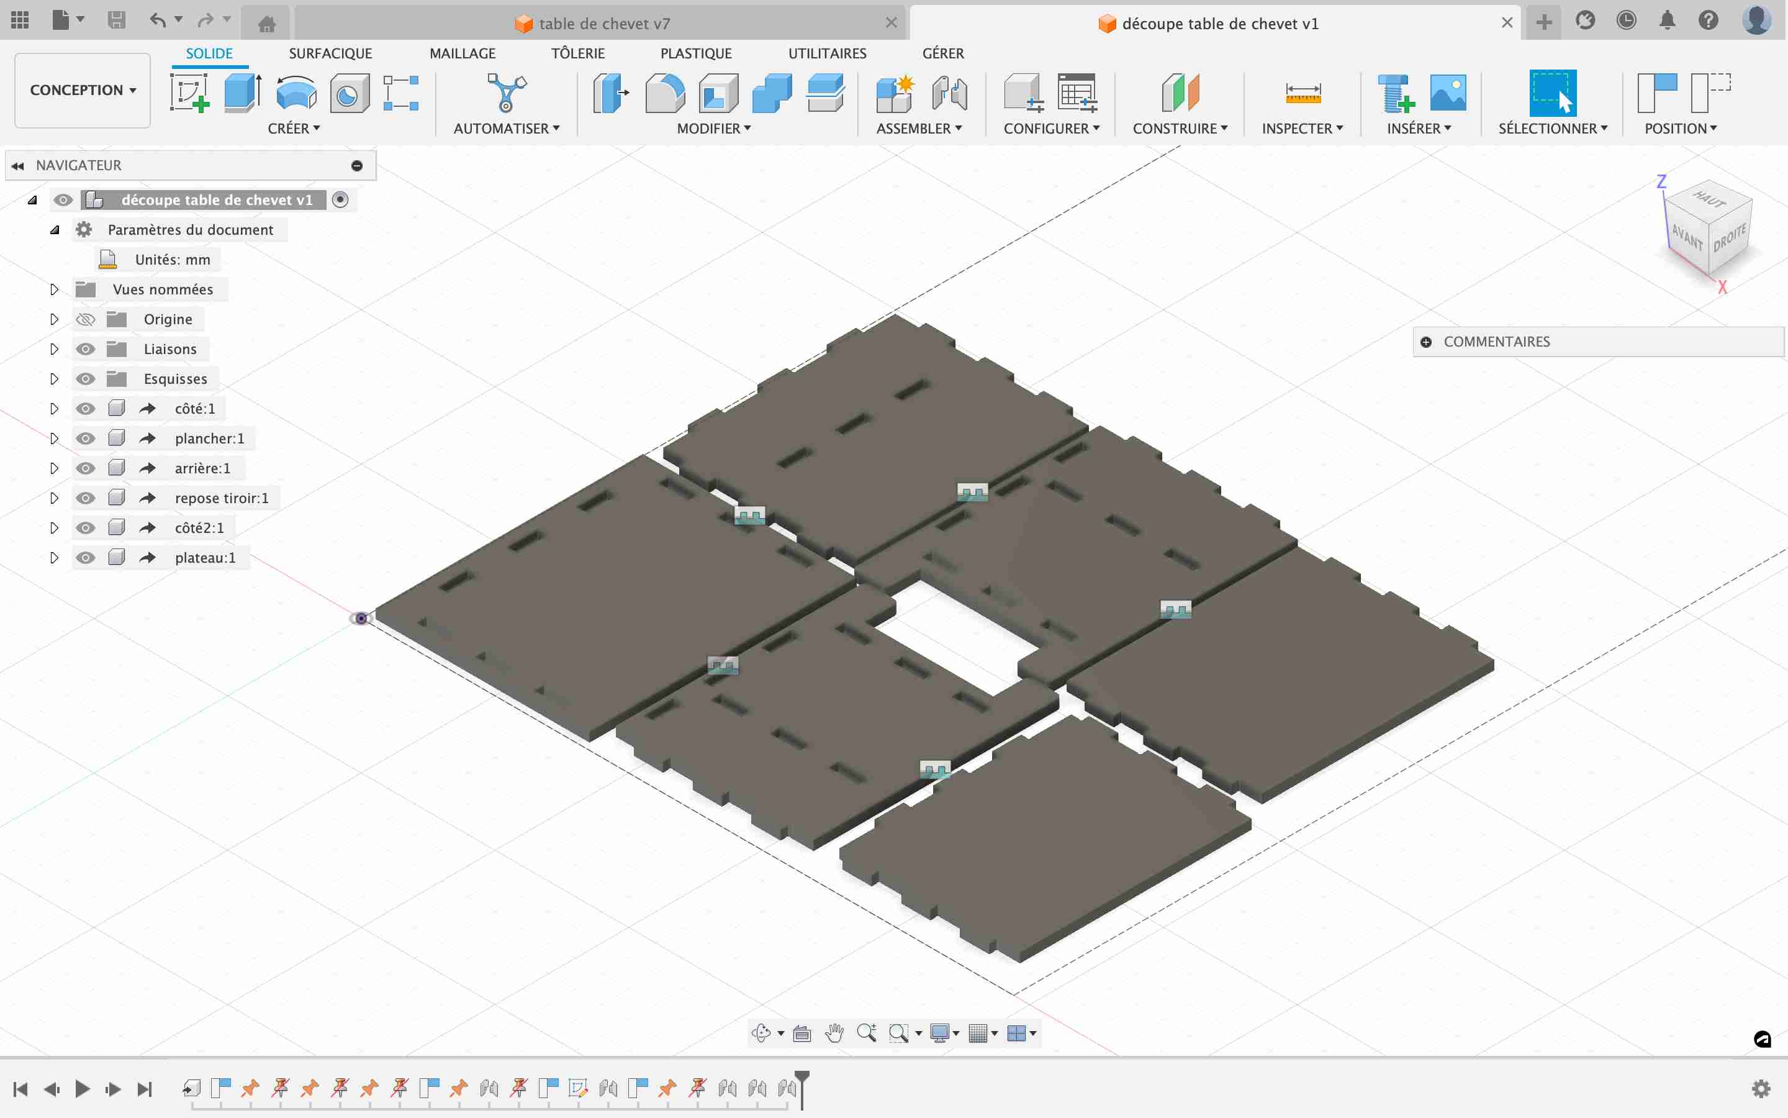Select the Extrude tool icon

(x=243, y=93)
